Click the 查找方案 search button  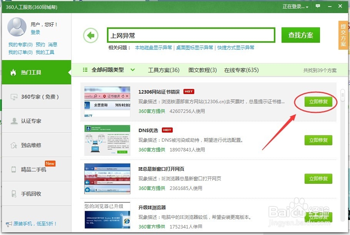(301, 35)
